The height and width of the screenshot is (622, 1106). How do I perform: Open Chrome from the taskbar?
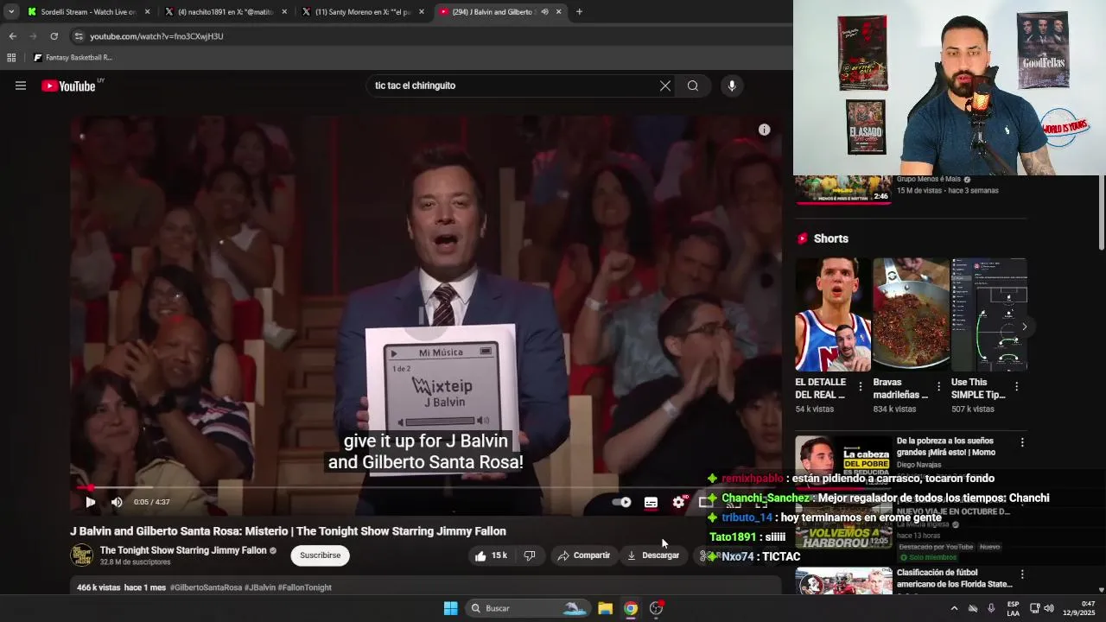pos(631,608)
